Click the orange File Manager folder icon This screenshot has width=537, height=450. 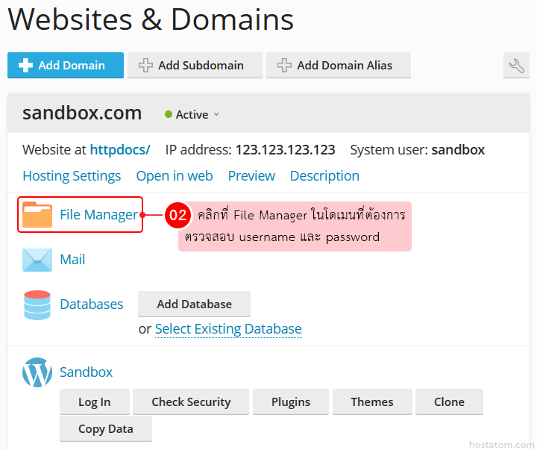pos(37,214)
